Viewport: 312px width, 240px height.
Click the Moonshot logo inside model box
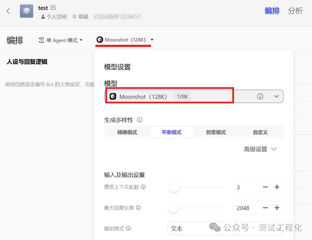[x=113, y=96]
